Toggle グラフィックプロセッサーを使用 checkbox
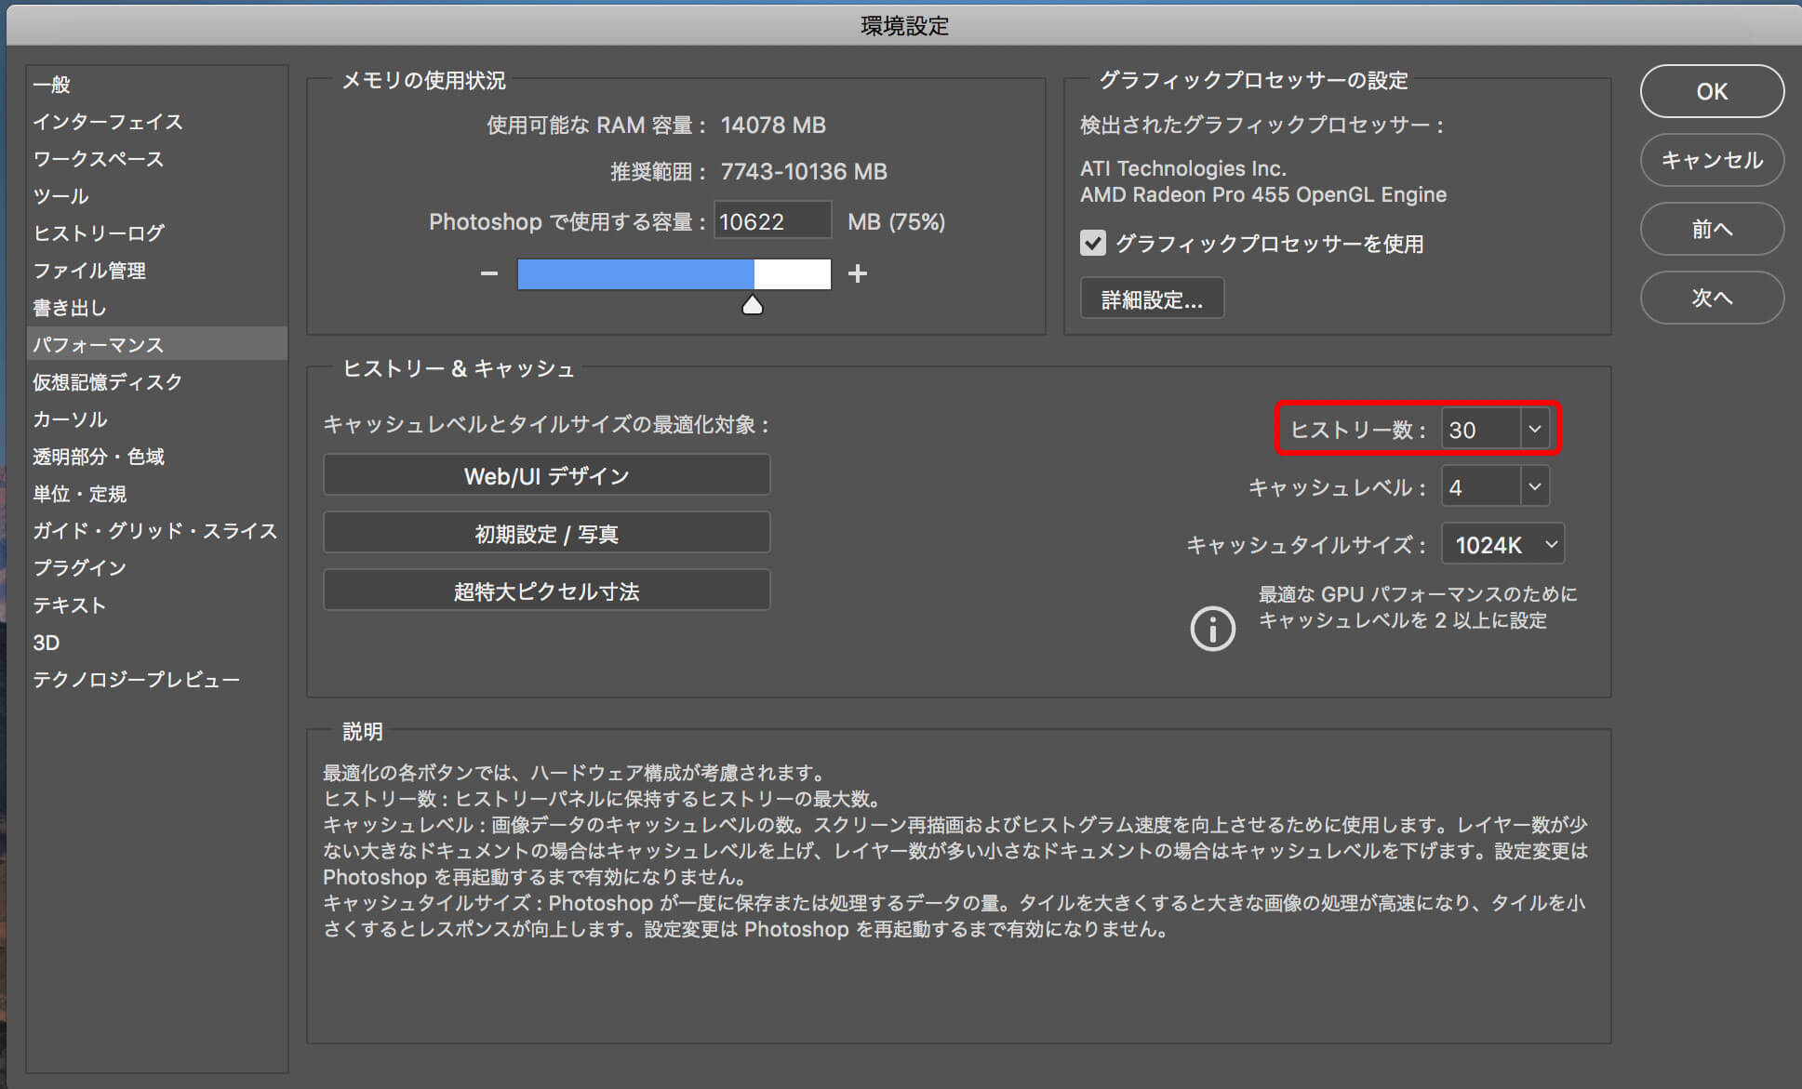Screen dimensions: 1802x1089 tap(1093, 244)
